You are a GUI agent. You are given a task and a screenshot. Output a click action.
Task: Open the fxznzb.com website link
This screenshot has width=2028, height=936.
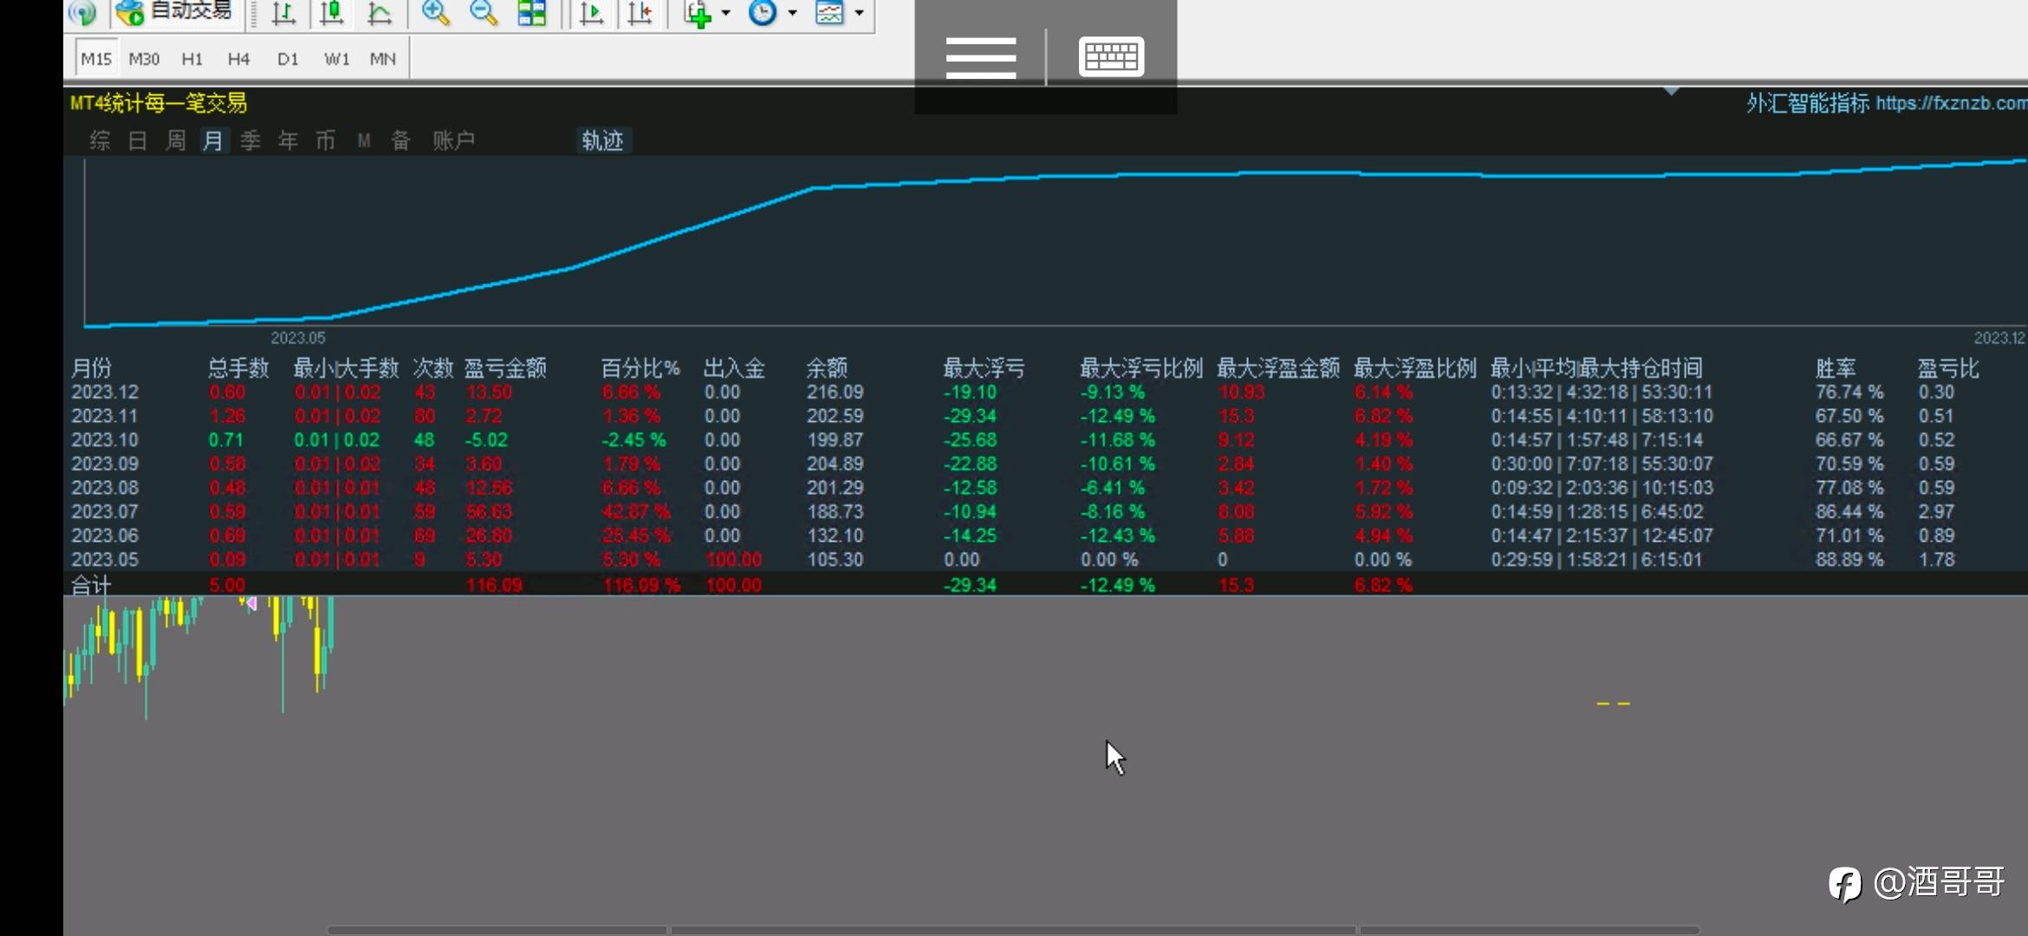click(1950, 103)
